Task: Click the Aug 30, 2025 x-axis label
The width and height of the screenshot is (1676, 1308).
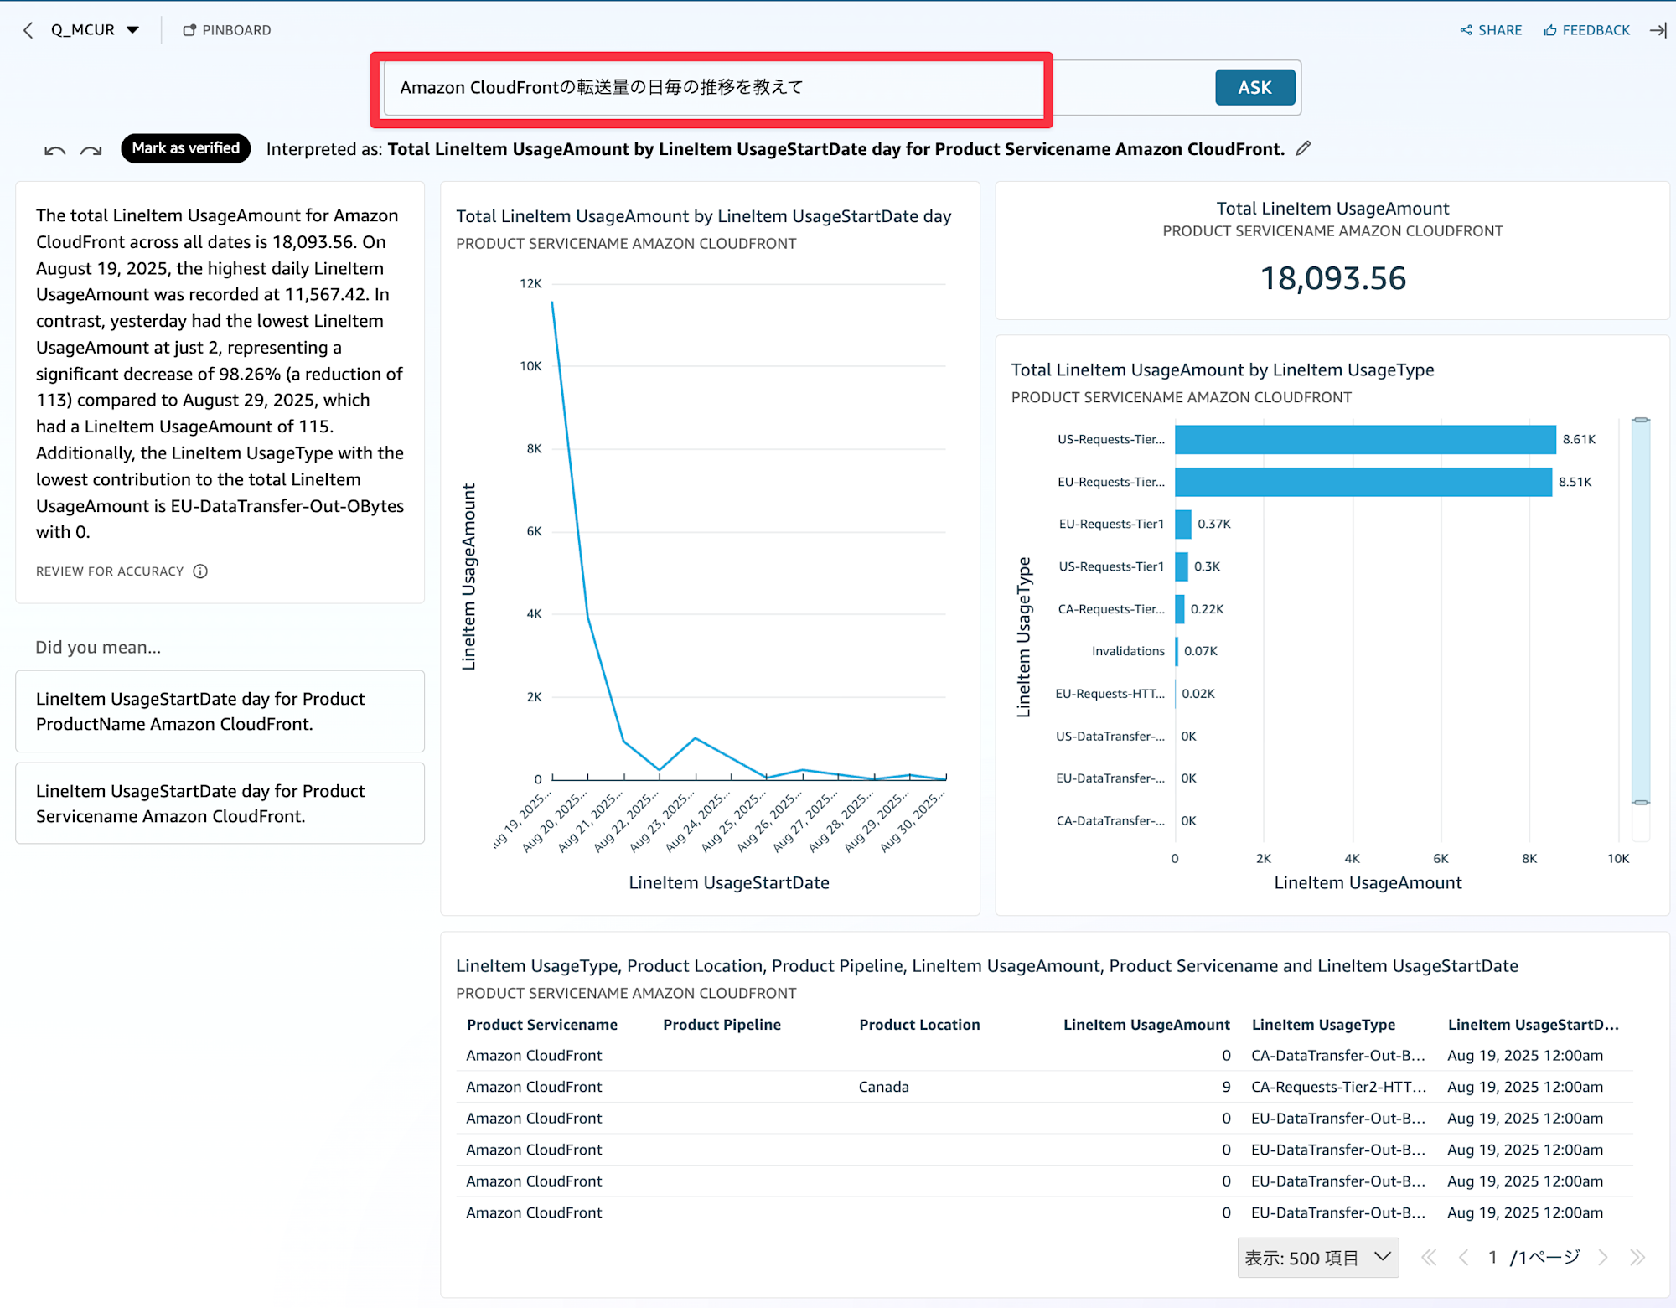Action: click(913, 821)
